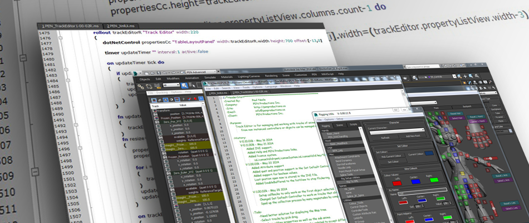529x223 pixels.
Task: Click Set Colour button below Pick Current Colour
Action: (x=393, y=162)
